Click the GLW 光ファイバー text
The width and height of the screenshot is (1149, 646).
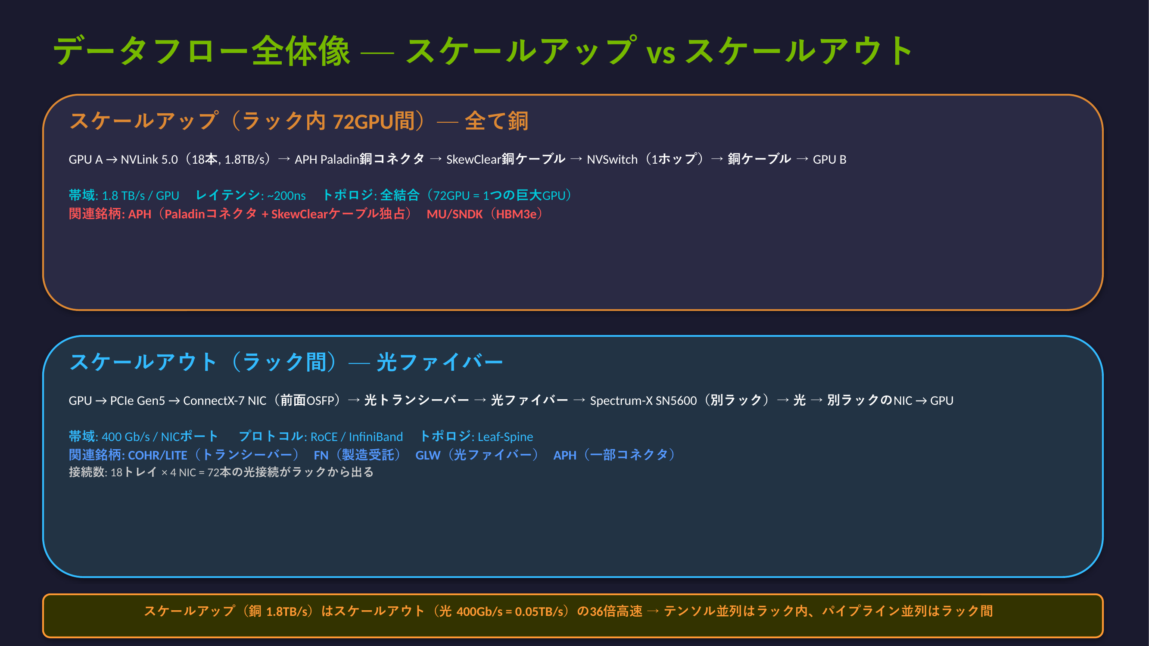477,455
